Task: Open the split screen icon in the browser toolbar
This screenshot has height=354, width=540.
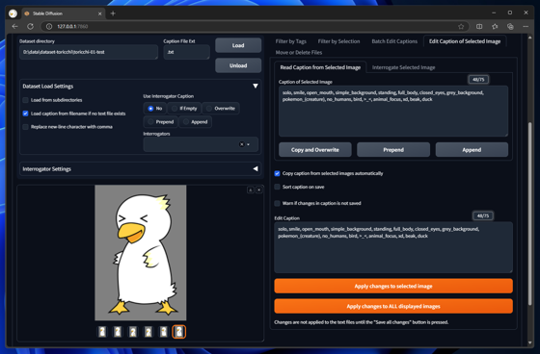Action: pos(479,27)
